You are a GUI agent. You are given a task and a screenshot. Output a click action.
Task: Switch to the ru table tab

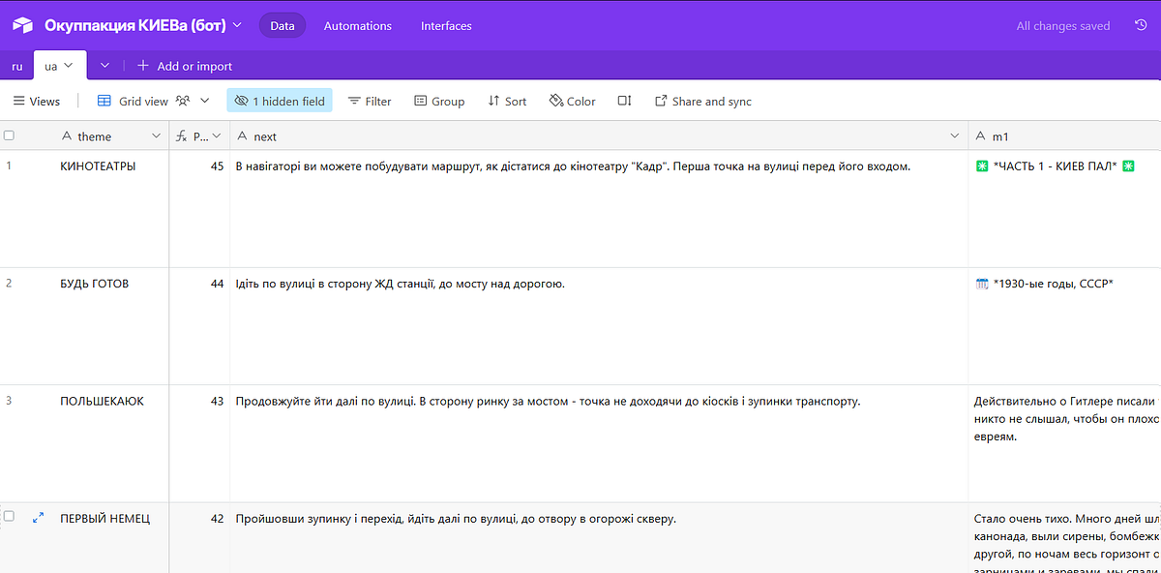pos(17,66)
